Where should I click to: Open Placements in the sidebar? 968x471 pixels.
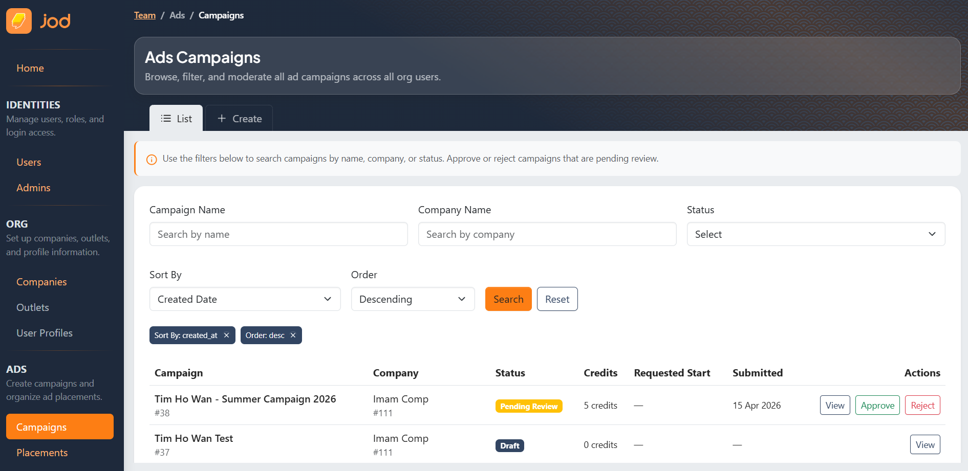pyautogui.click(x=42, y=453)
